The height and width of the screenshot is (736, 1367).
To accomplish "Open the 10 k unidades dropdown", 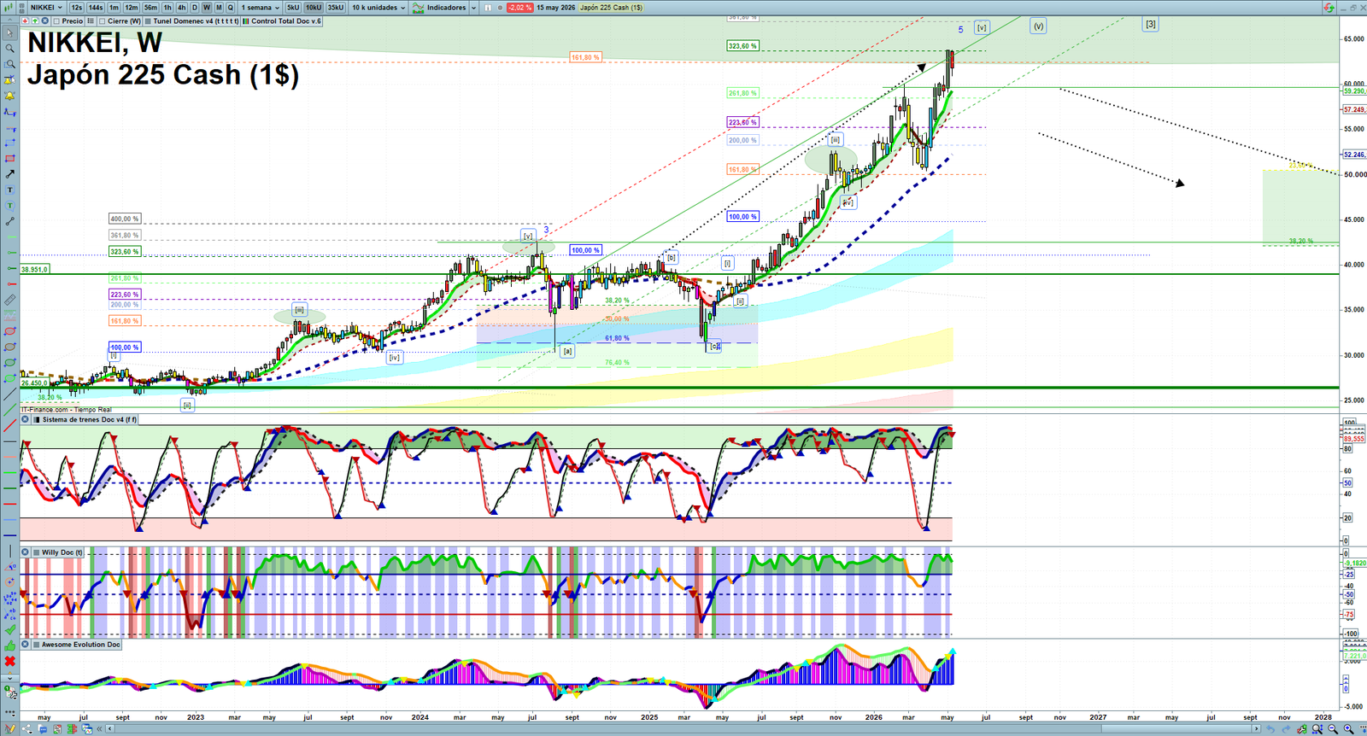I will coord(378,8).
